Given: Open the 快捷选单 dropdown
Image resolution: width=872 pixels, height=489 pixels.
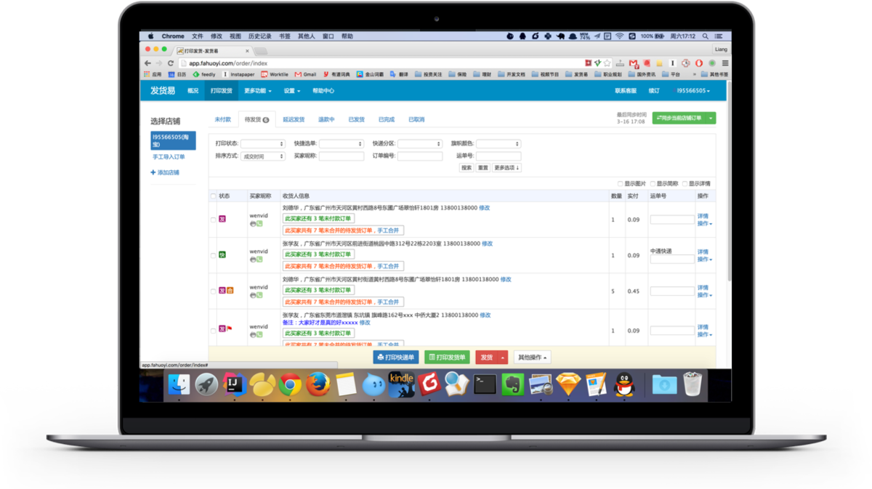Looking at the screenshot, I should pyautogui.click(x=342, y=144).
